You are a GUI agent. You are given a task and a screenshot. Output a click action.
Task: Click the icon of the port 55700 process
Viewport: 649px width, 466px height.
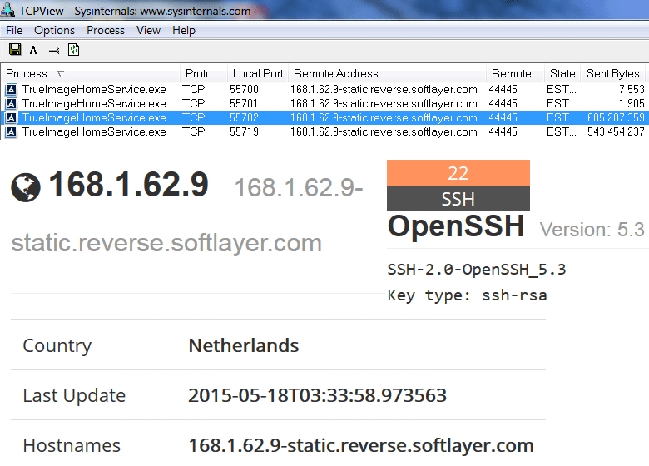[11, 89]
